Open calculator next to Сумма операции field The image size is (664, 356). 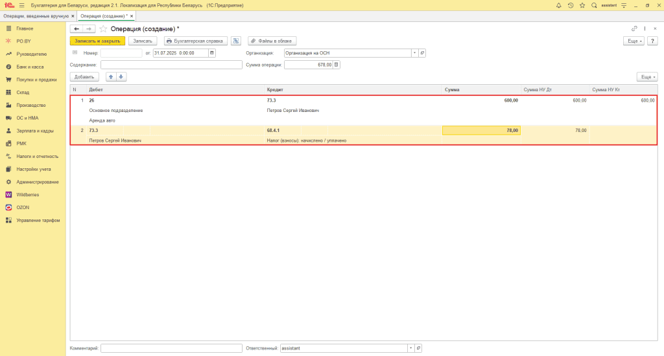click(x=336, y=65)
